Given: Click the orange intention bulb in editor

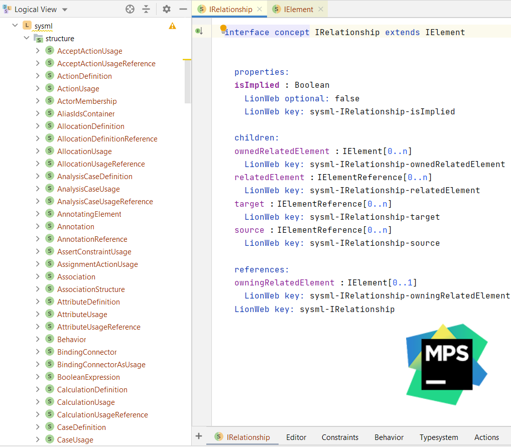Looking at the screenshot, I should 223,28.
